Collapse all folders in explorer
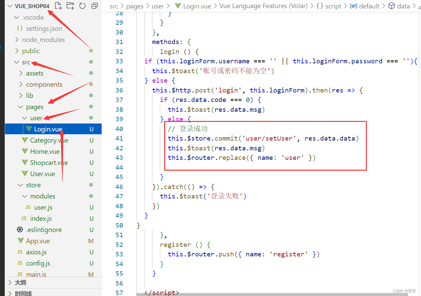The height and width of the screenshot is (296, 421). 94,6
